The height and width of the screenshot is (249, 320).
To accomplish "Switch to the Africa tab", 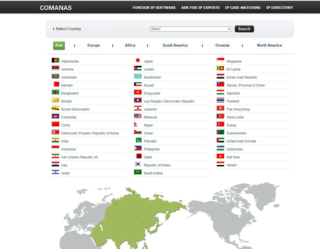I will tap(130, 45).
